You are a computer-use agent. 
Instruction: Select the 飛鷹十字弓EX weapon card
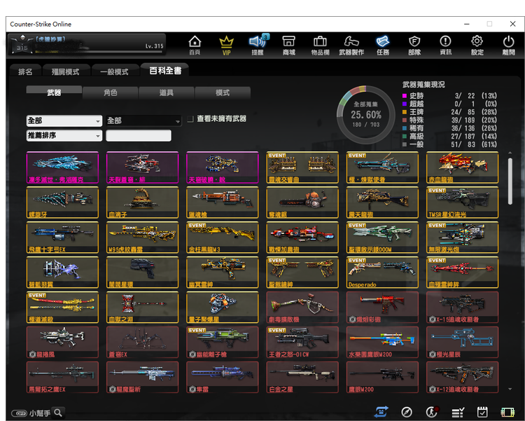coord(62,237)
